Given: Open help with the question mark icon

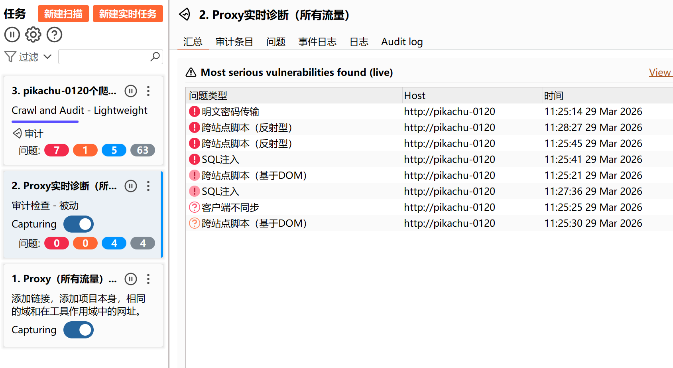Looking at the screenshot, I should [x=54, y=35].
